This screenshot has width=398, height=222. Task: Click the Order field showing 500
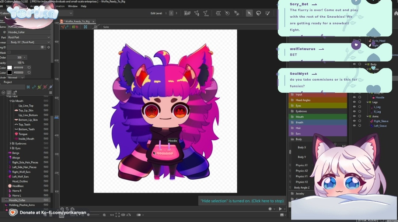click(14, 57)
